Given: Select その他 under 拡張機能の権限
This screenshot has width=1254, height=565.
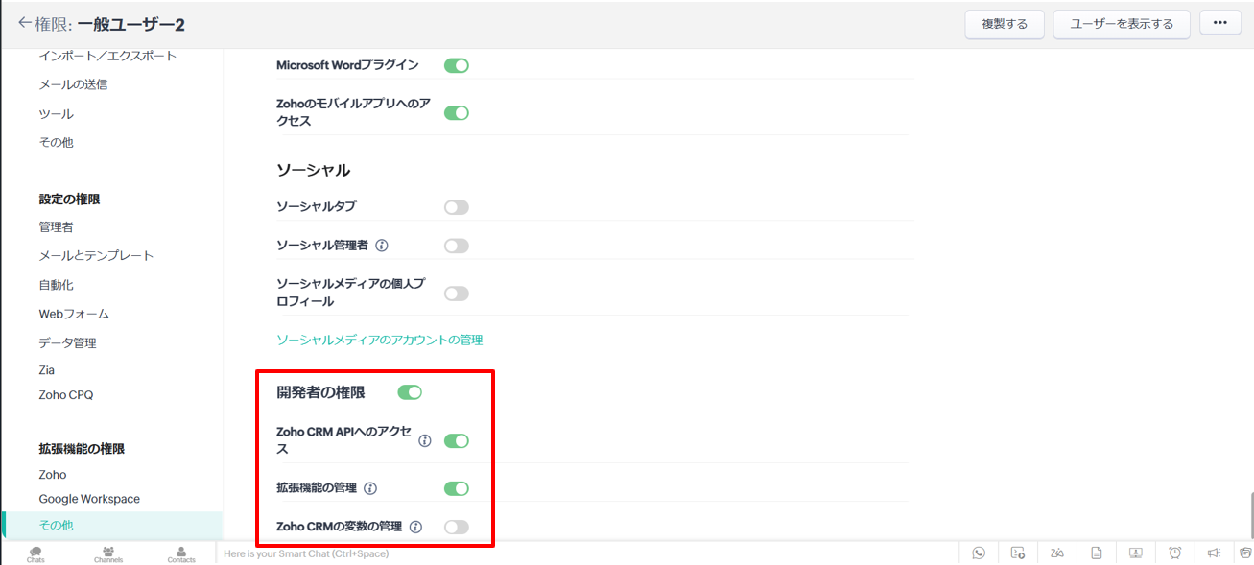Looking at the screenshot, I should pos(56,526).
